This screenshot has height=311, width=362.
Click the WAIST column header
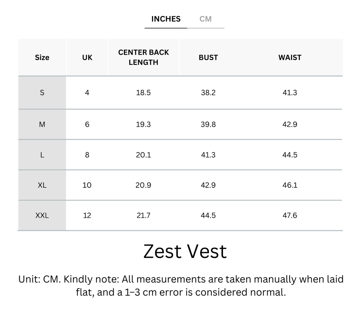click(x=290, y=57)
